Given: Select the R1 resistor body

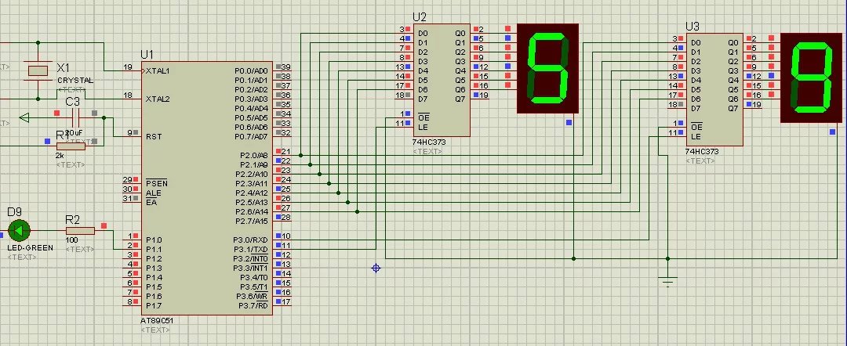Looking at the screenshot, I should pos(71,146).
